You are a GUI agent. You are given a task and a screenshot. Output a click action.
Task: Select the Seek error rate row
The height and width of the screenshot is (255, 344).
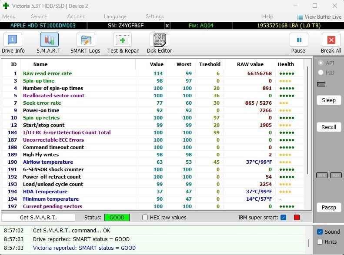pos(153,103)
